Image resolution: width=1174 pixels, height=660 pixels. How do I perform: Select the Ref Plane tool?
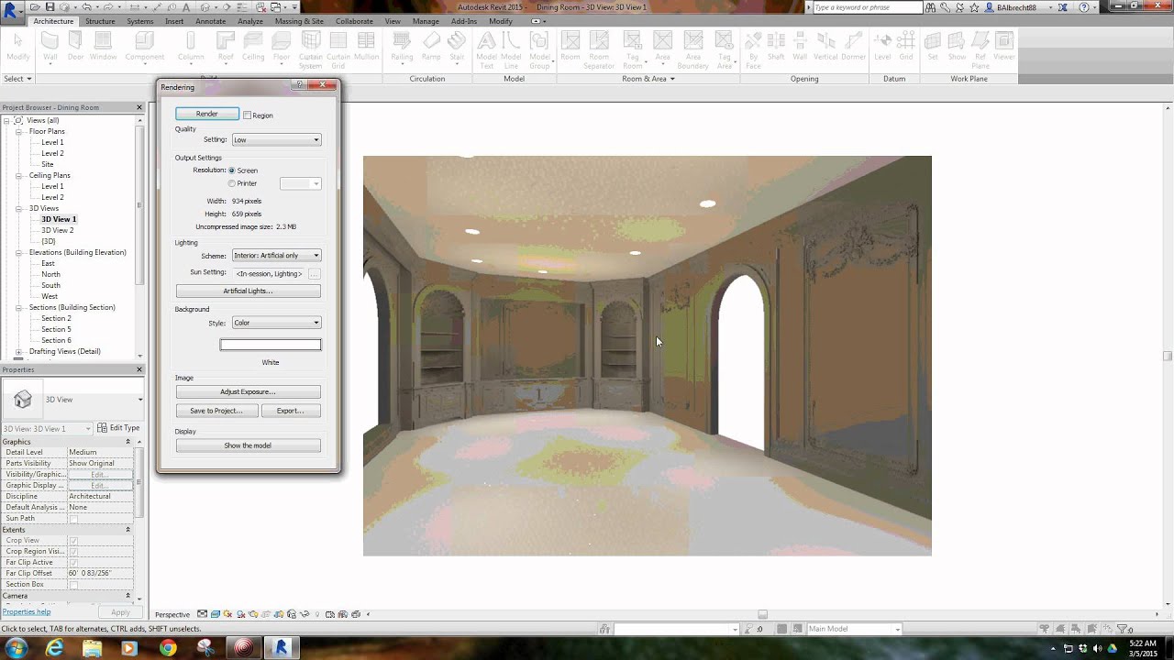pos(980,49)
